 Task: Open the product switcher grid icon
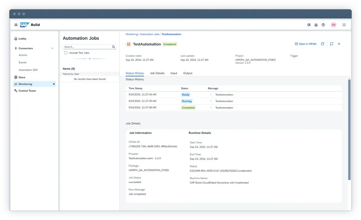[x=344, y=25]
